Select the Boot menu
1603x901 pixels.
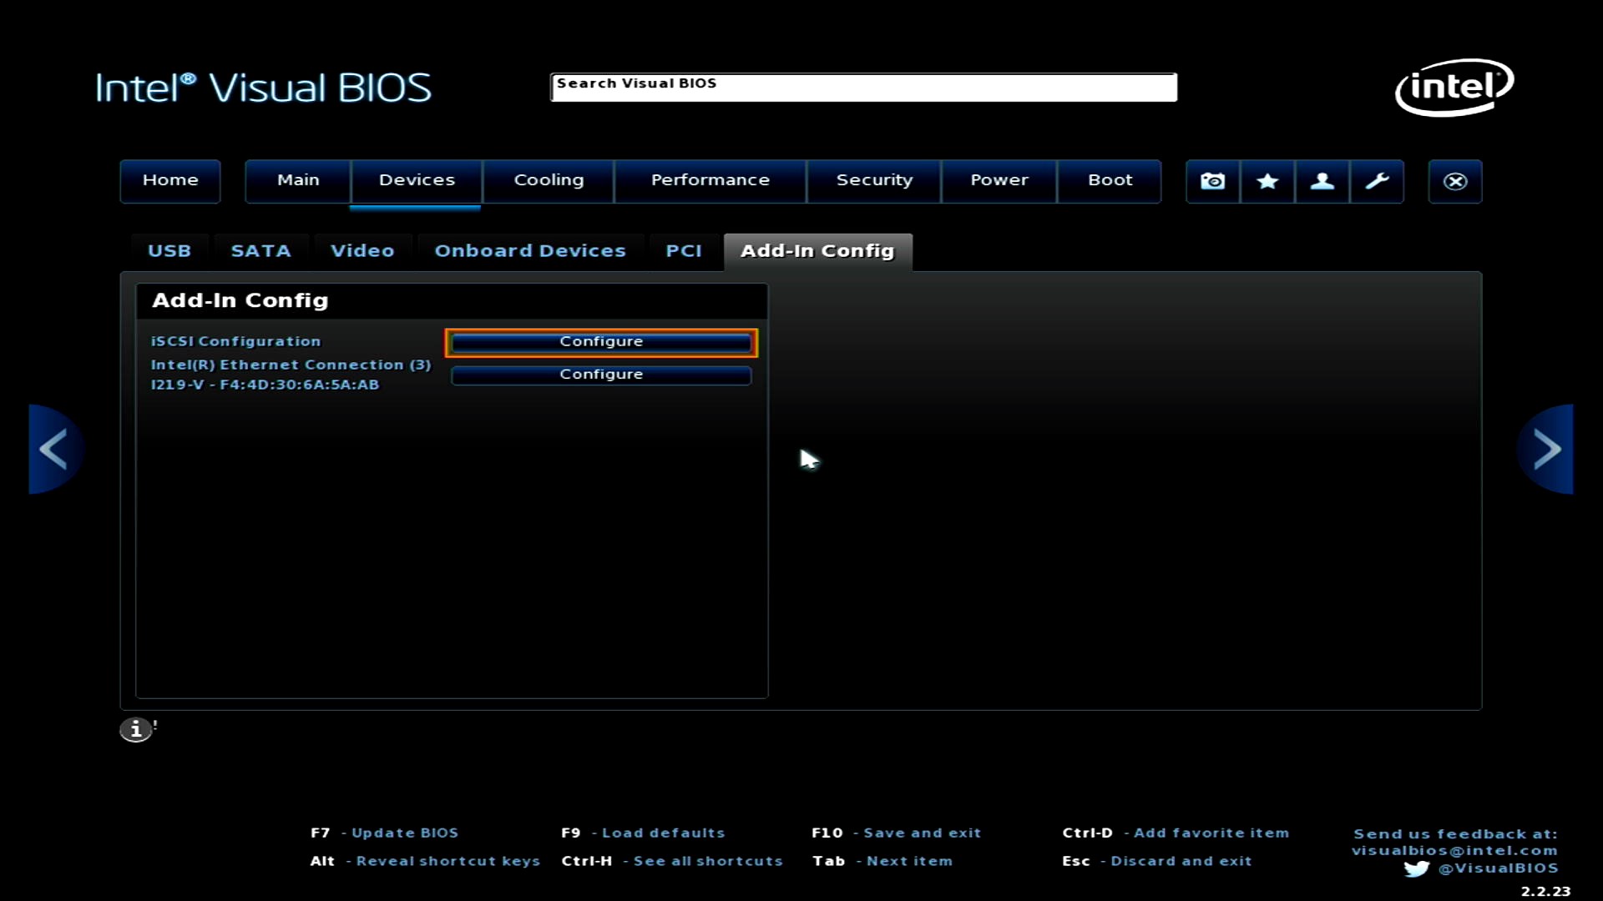point(1110,180)
